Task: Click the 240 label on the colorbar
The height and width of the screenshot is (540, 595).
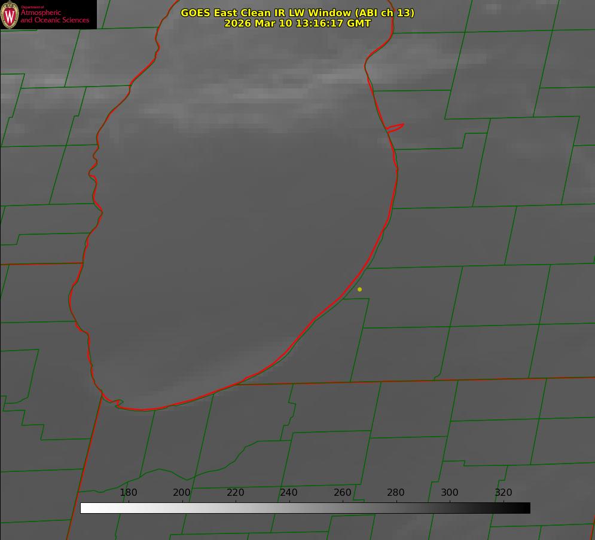Action: [288, 492]
